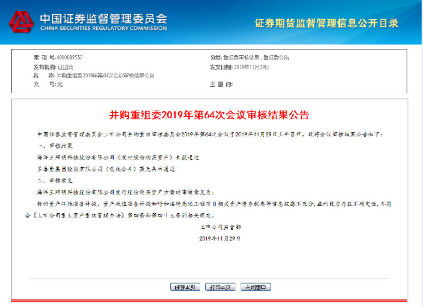Select the 多喜爱集团 获无条件通过 result line

click(106, 169)
